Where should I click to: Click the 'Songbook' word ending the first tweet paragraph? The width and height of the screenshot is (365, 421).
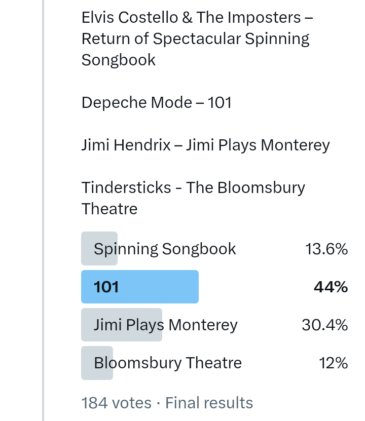click(x=119, y=60)
